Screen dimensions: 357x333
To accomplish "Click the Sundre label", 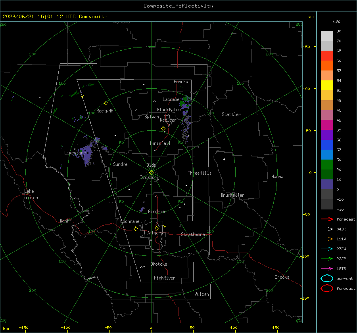I will point(120,164).
